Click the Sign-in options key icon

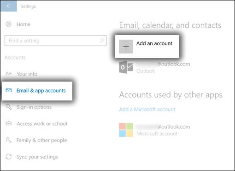pyautogui.click(x=9, y=107)
